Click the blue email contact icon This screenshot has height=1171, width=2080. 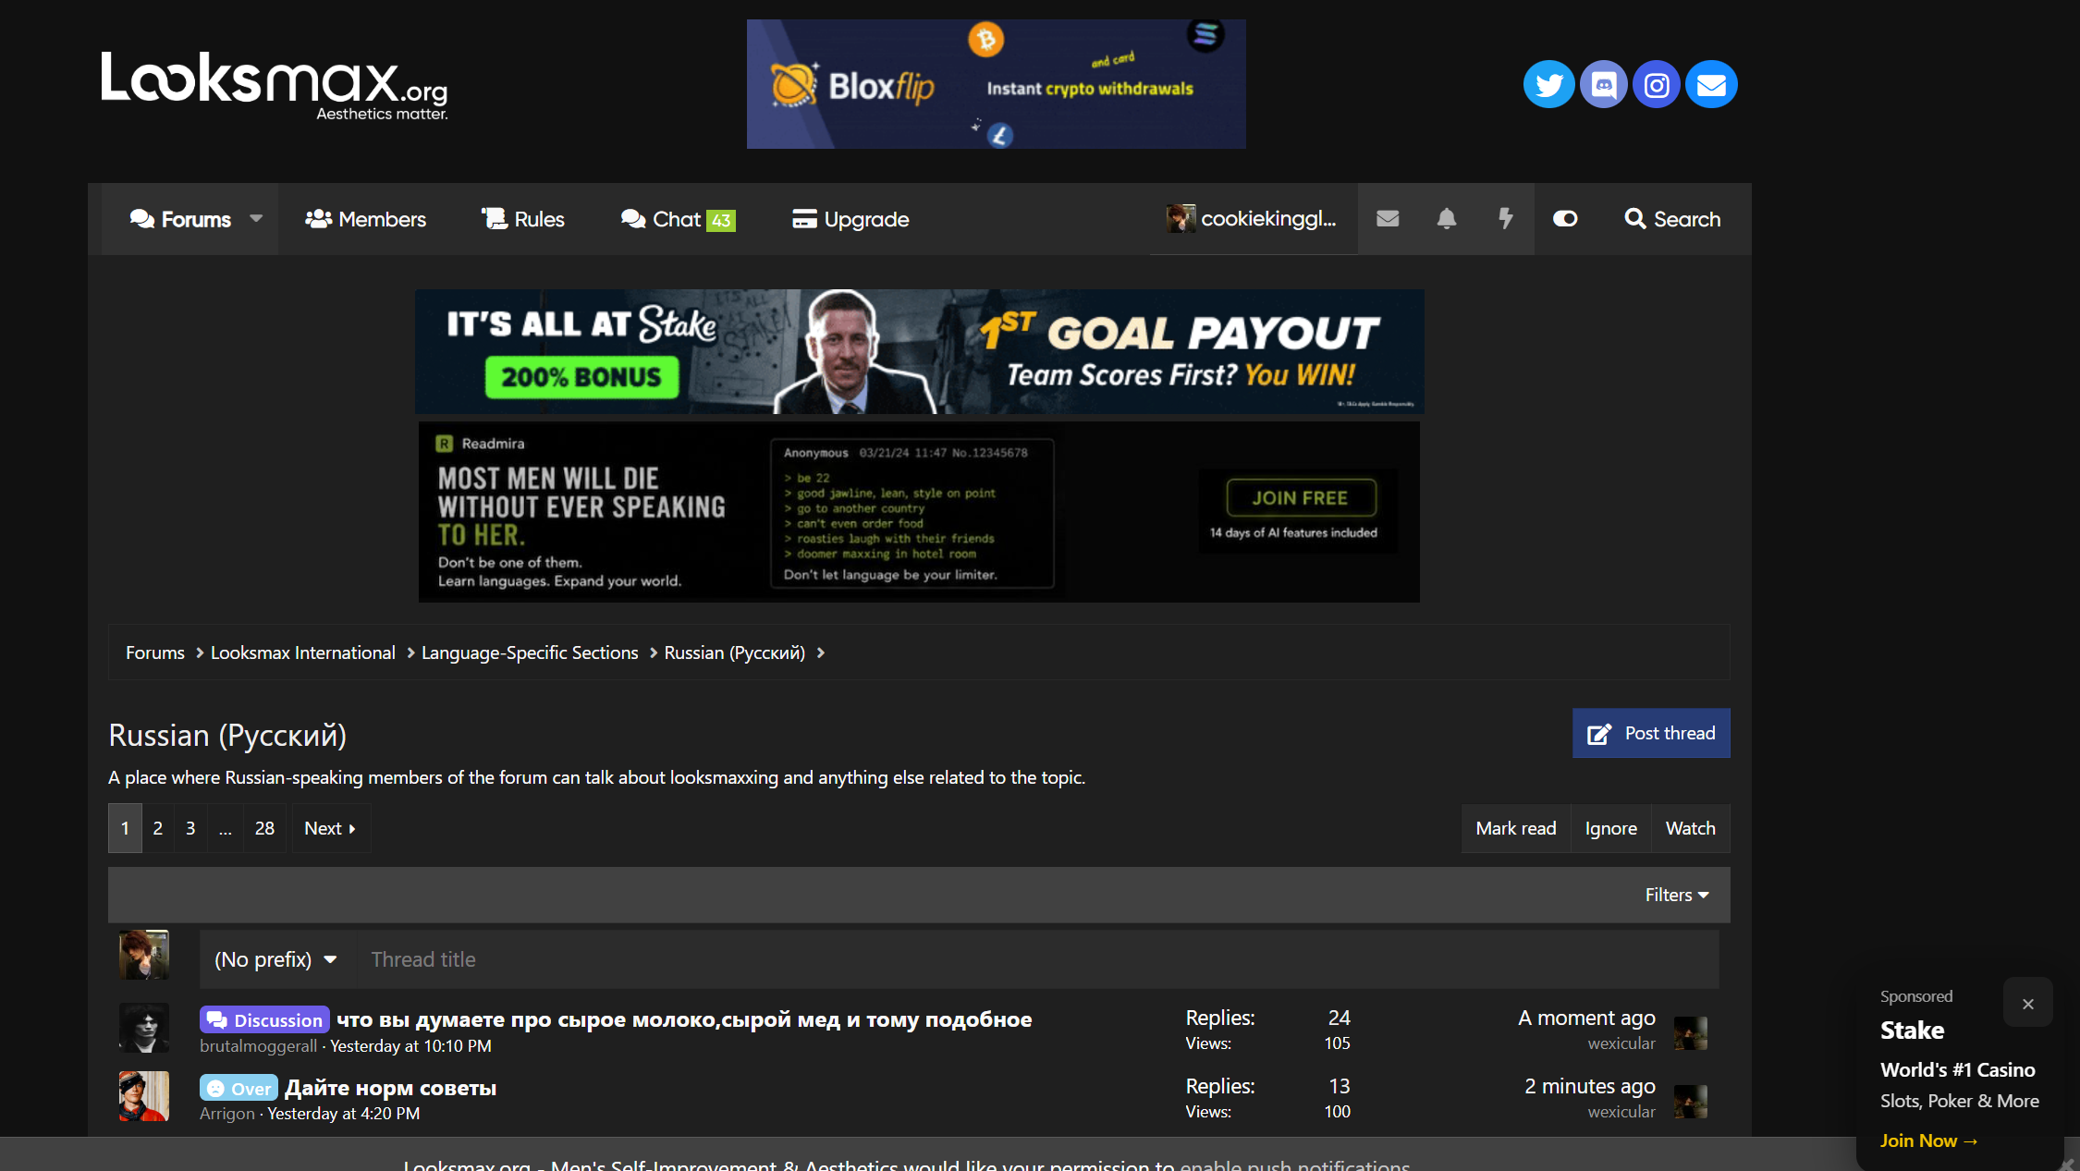click(1711, 85)
